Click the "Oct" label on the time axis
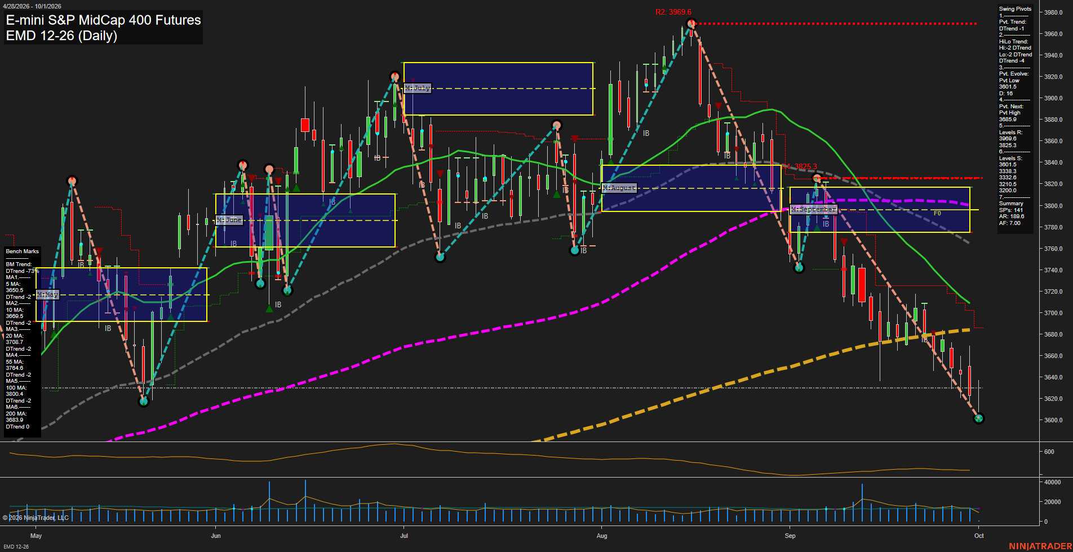This screenshot has width=1073, height=552. (979, 536)
